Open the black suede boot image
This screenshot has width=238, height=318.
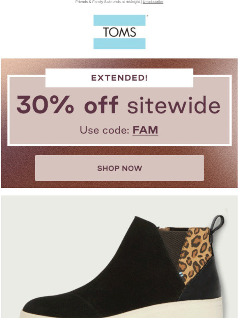point(119,256)
